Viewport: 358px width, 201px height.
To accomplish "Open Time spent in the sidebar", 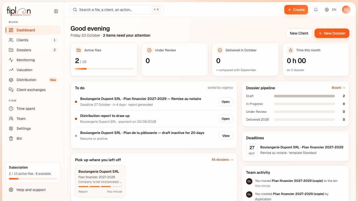I will (33, 109).
